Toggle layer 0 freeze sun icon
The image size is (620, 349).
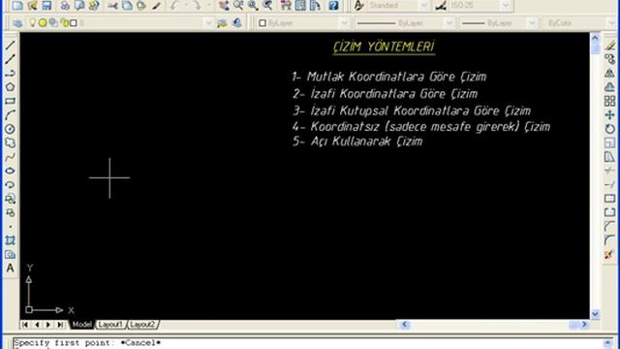tap(43, 23)
